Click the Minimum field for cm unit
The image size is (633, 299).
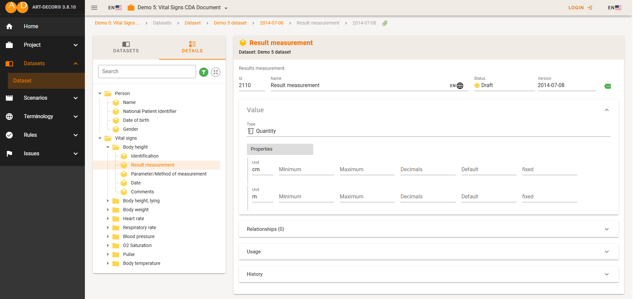(306, 169)
